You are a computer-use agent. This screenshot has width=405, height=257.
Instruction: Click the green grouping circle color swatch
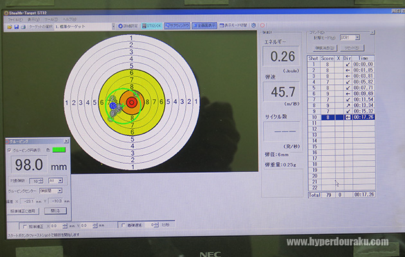tap(59, 150)
